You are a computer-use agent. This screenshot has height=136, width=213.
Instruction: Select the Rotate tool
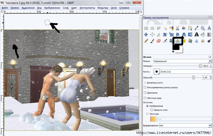(165, 34)
